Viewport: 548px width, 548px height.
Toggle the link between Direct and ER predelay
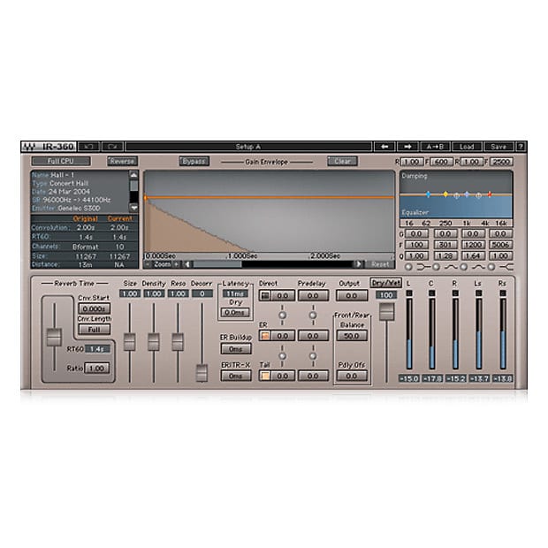point(313,316)
